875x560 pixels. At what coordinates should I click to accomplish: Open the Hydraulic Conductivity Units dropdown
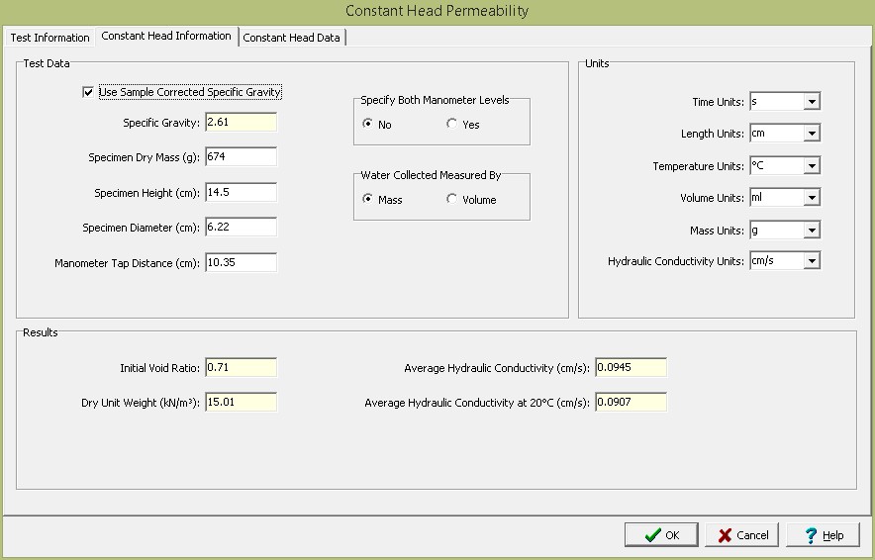point(812,262)
